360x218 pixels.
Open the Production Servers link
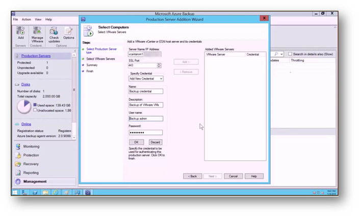pyautogui.click(x=36, y=56)
